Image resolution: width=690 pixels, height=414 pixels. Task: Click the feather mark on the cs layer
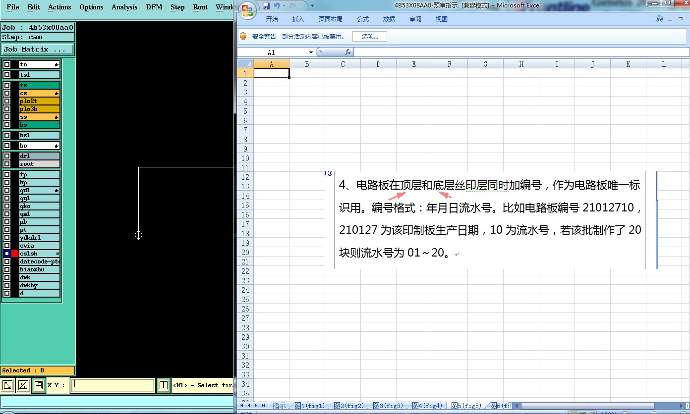[57, 93]
